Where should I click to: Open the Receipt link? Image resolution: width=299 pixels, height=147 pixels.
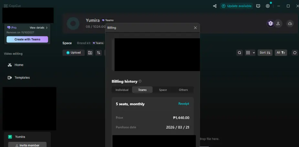pyautogui.click(x=184, y=104)
